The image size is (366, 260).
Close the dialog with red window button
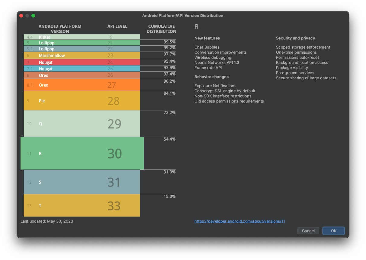(x=21, y=16)
